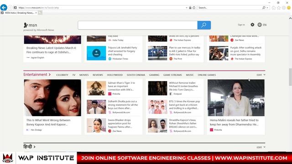Open the Sidharth Shukla statement article

pos(123,105)
